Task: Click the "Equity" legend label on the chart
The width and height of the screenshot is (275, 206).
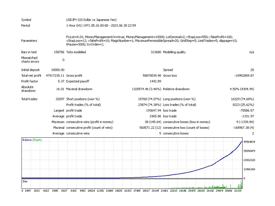Action: 38,140
